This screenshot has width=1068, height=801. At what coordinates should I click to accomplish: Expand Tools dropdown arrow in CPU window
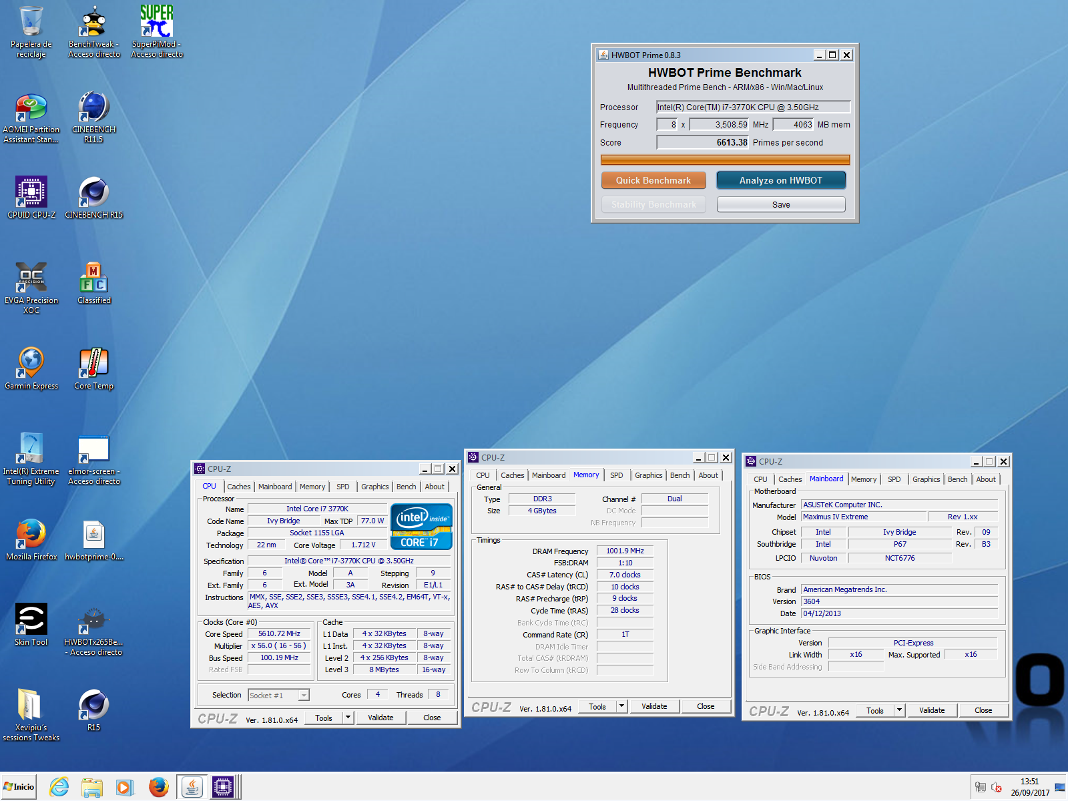[x=348, y=718]
